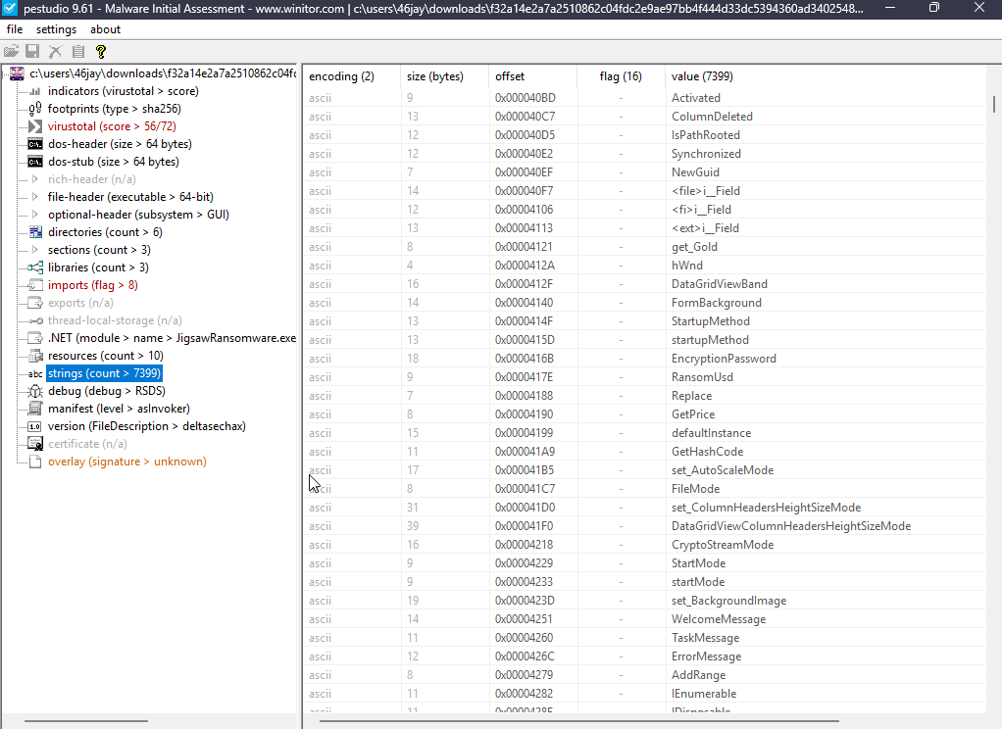Click the libraries node icon
1002x729 pixels.
35,267
